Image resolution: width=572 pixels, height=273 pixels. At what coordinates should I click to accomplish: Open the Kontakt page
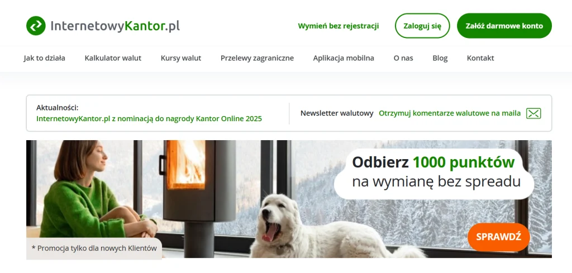[x=480, y=58]
